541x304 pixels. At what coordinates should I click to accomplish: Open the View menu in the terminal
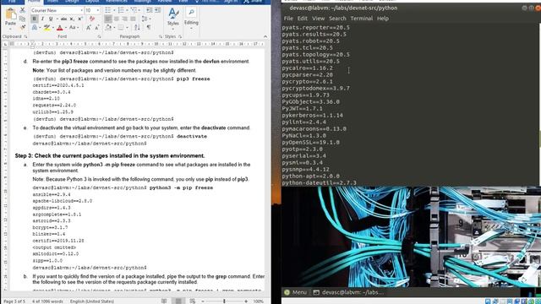[x=318, y=19]
